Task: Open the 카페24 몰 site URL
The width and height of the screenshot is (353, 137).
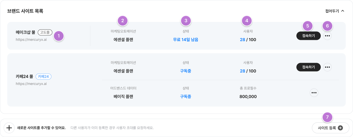Action: pyautogui.click(x=31, y=83)
